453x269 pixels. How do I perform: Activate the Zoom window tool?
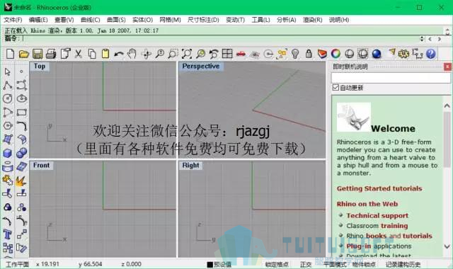click(173, 54)
